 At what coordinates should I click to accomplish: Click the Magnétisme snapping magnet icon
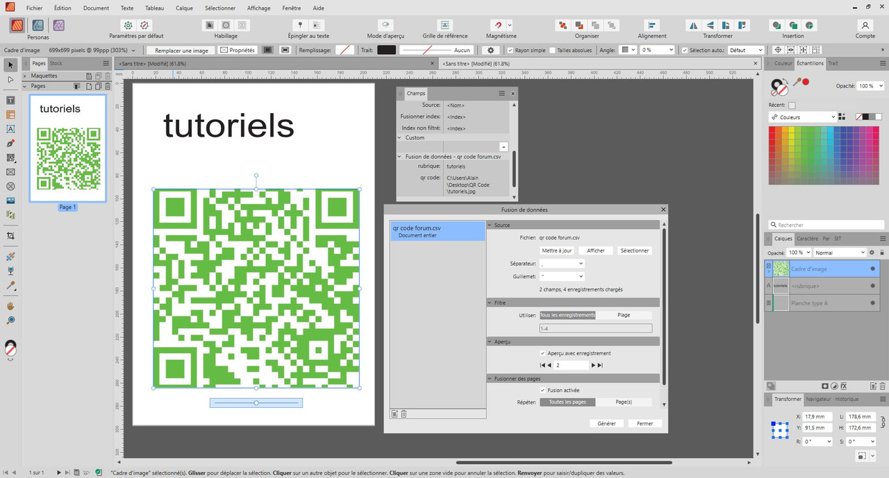[497, 25]
